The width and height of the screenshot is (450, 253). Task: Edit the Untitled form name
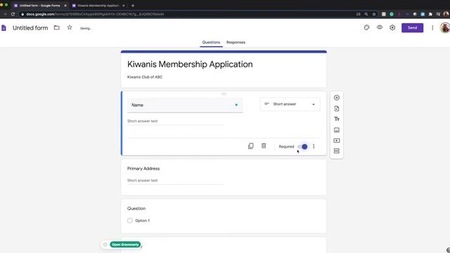pyautogui.click(x=30, y=28)
